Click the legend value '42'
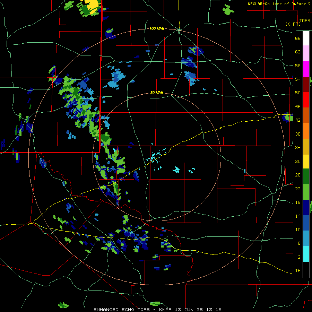The width and height of the screenshot is (312, 312). coord(298,120)
